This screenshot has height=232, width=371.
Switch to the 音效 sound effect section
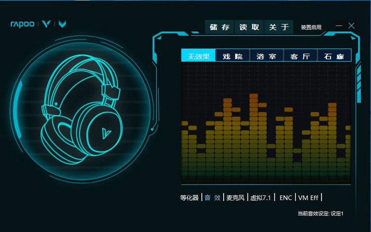click(x=213, y=197)
